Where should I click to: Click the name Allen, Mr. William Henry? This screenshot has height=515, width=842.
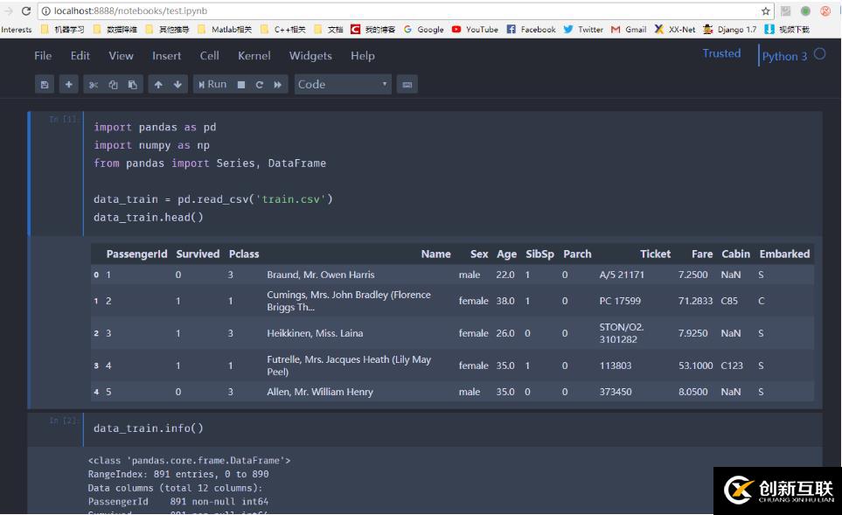click(x=319, y=392)
